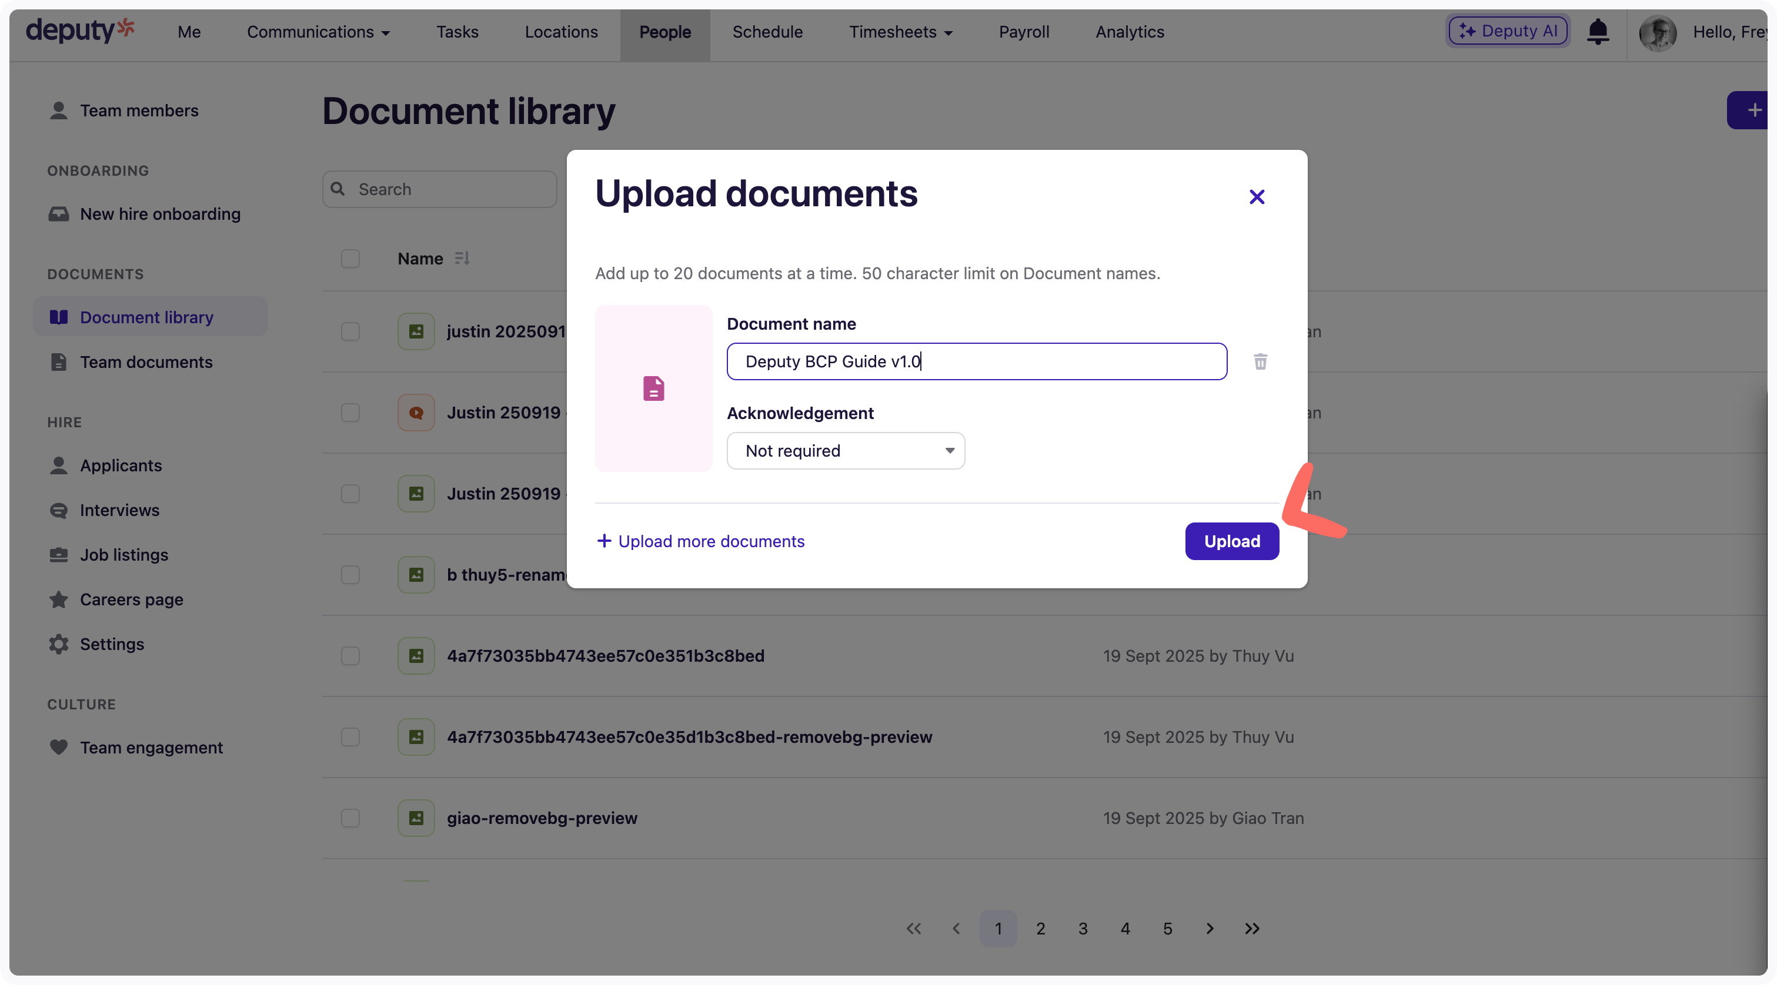Expand the Communications menu
Viewport: 1777px width, 985px height.
point(318,32)
